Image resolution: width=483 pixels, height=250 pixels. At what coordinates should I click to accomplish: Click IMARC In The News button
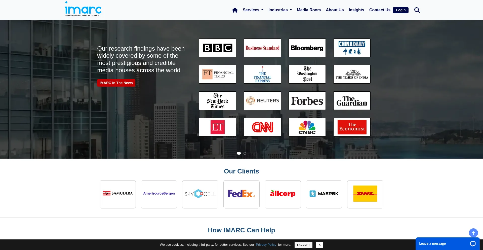point(116,83)
